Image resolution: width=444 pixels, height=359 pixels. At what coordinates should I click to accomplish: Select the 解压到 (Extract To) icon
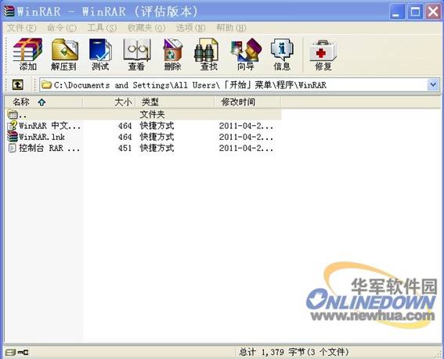64,54
